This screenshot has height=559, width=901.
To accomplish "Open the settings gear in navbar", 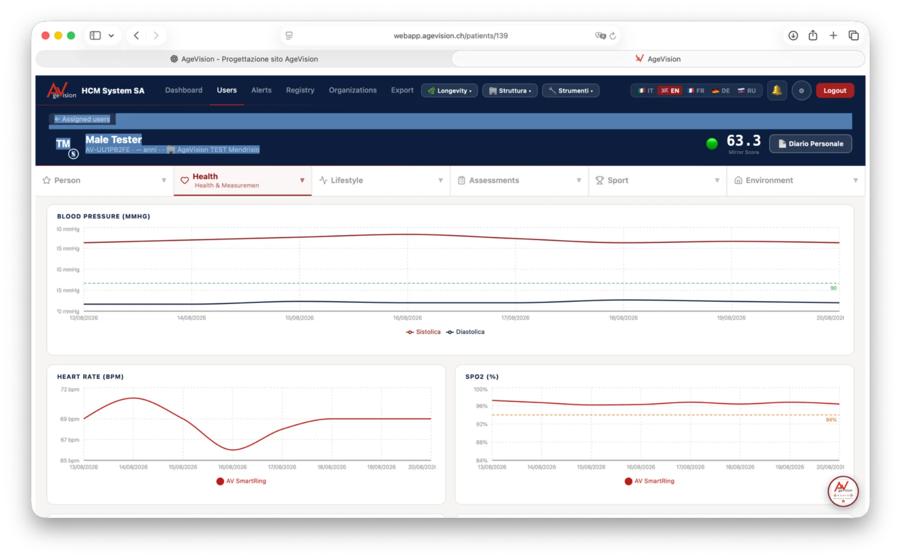I will (x=801, y=91).
